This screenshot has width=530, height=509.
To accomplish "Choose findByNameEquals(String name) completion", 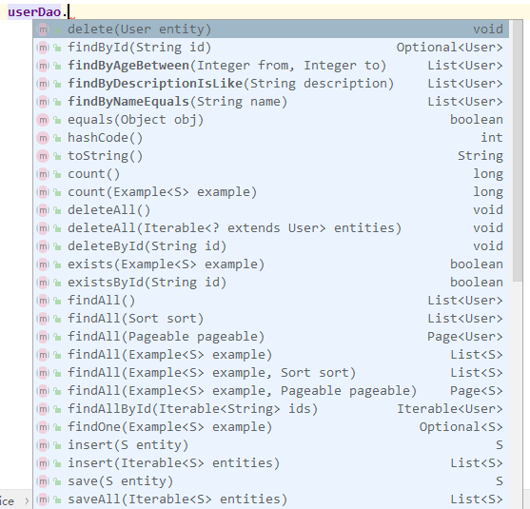I will click(271, 102).
